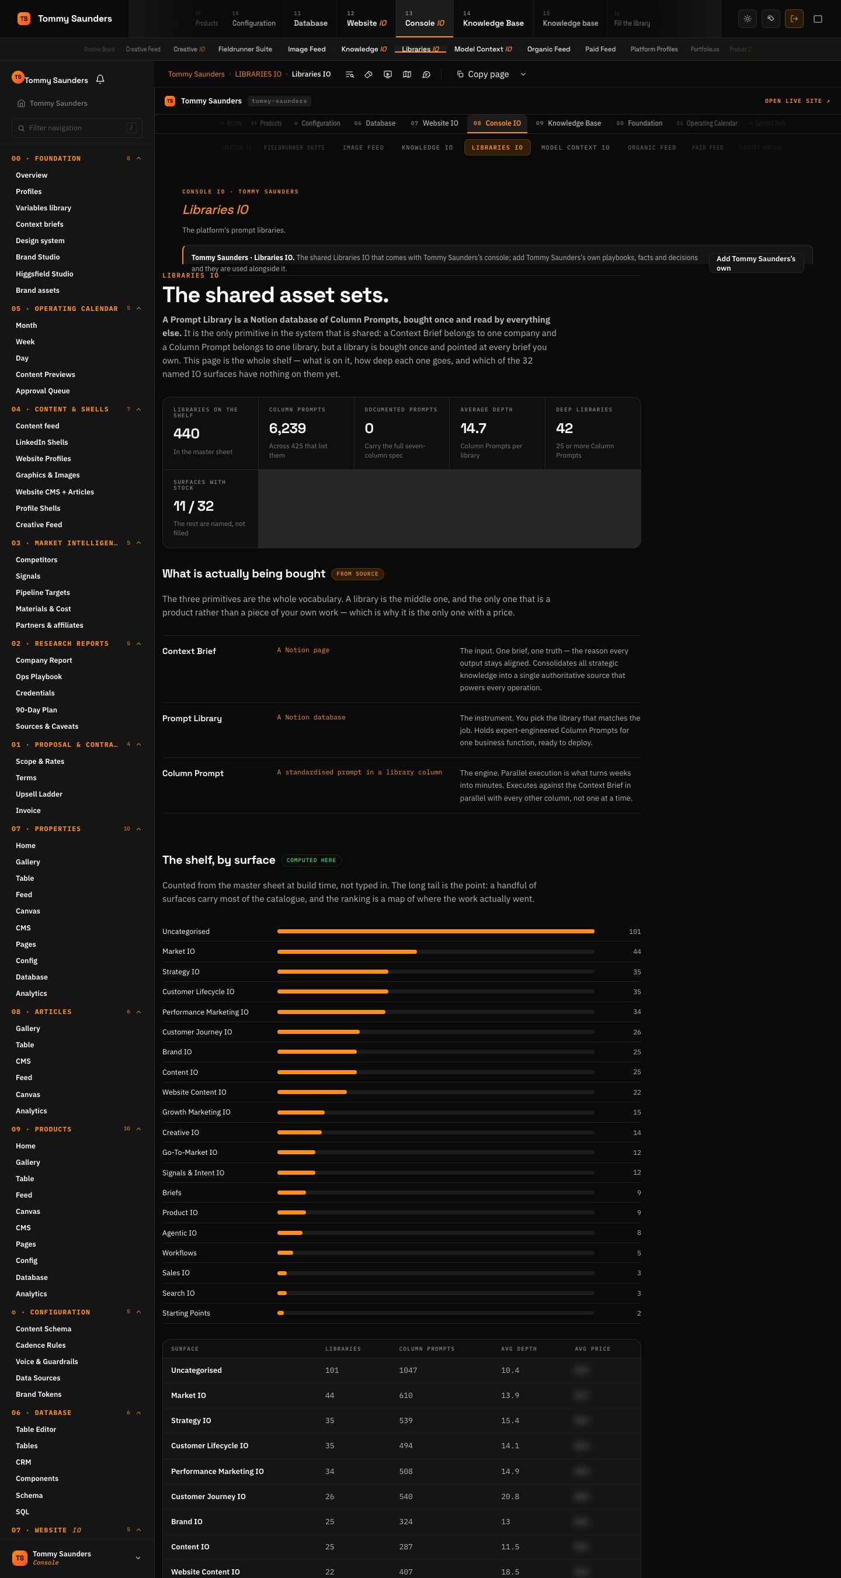The height and width of the screenshot is (1578, 841).
Task: Focus the Filter navigation input
Action: coord(77,128)
